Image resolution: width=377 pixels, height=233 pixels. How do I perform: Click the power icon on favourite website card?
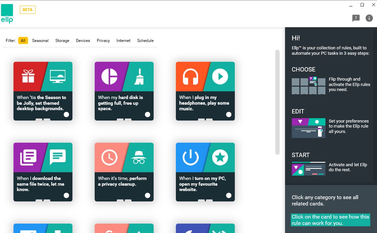coord(190,157)
